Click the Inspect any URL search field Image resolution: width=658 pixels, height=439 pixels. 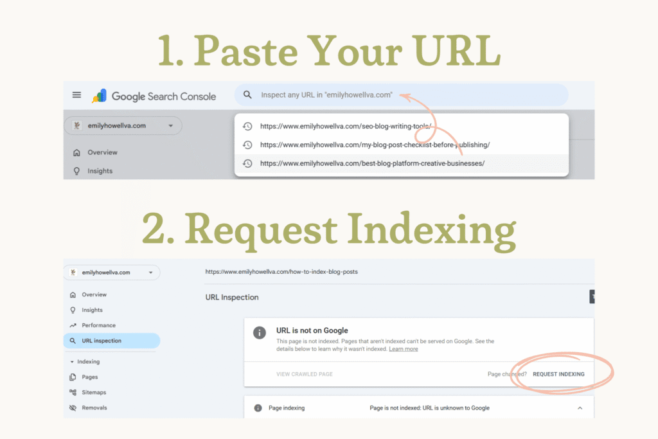coord(401,95)
